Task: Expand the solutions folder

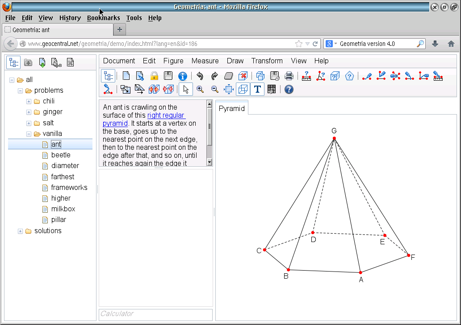Action: (x=20, y=230)
